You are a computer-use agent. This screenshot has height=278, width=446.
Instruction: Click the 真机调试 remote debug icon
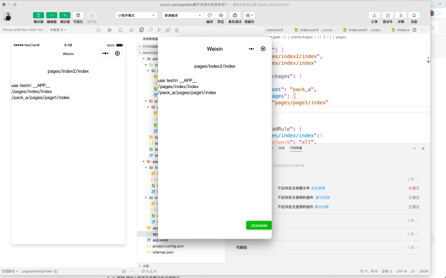click(x=235, y=15)
